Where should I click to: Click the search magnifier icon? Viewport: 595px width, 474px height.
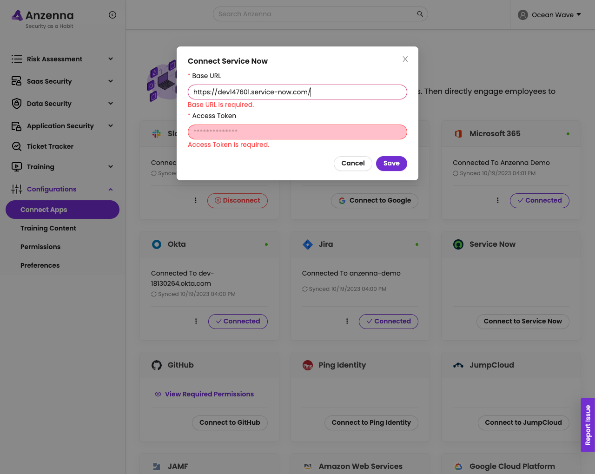[420, 14]
